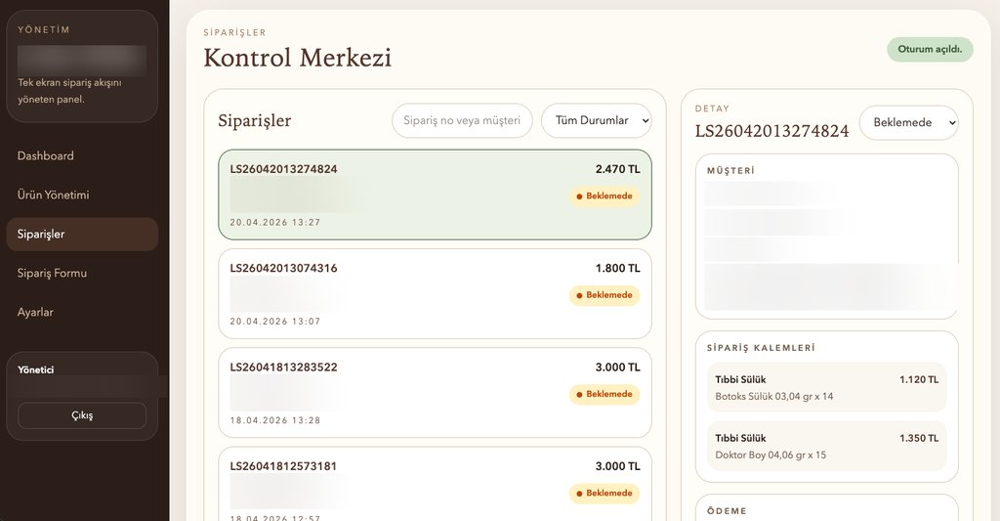This screenshot has height=521, width=1000.
Task: Open order LS26042013074316 for 1.800 TL
Action: (435, 293)
